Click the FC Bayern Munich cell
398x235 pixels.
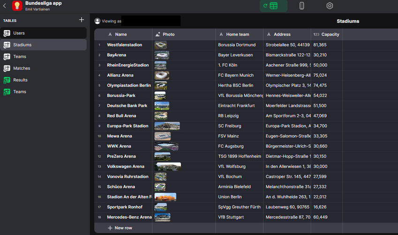pos(240,75)
